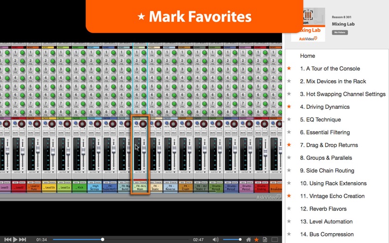The width and height of the screenshot is (389, 243).
Task: Mute audio with the speaker icon
Action: point(215,240)
